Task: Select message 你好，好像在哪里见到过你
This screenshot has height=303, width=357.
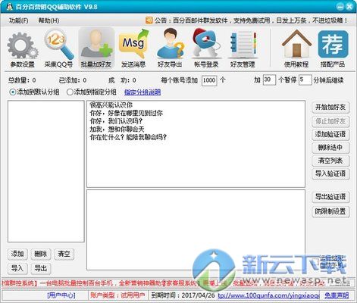Action: 127,113
